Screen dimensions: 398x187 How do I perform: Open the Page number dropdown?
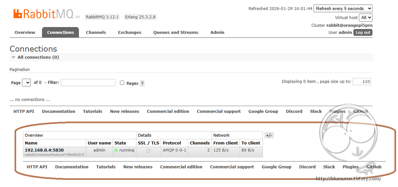click(x=26, y=82)
